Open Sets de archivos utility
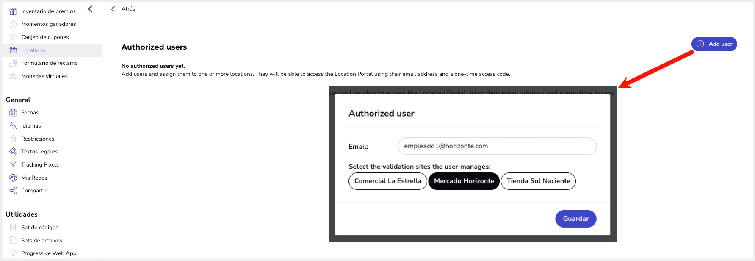The image size is (755, 261). [x=41, y=241]
